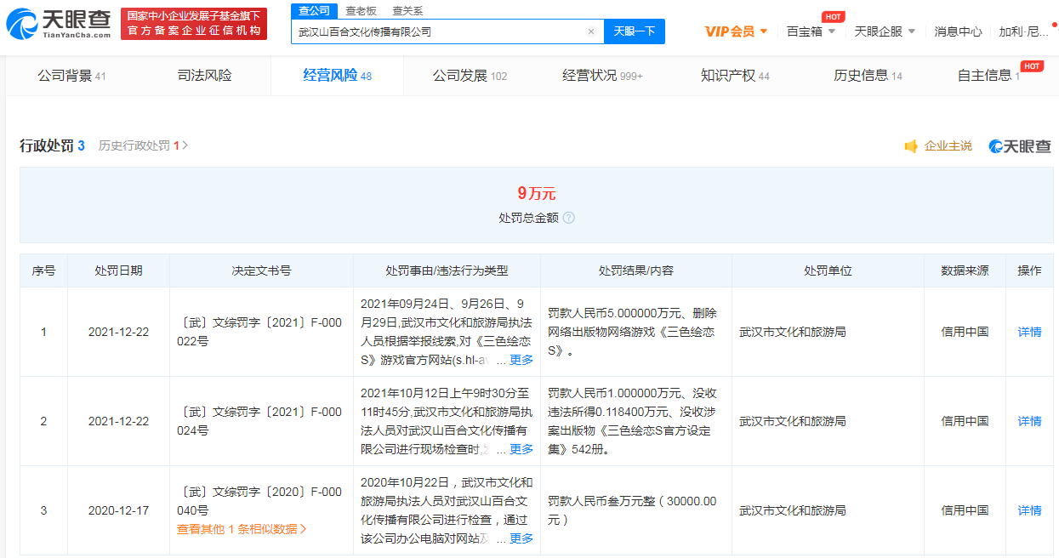Image resolution: width=1059 pixels, height=558 pixels.
Task: Switch to the 公司发展 tab
Action: (x=470, y=76)
